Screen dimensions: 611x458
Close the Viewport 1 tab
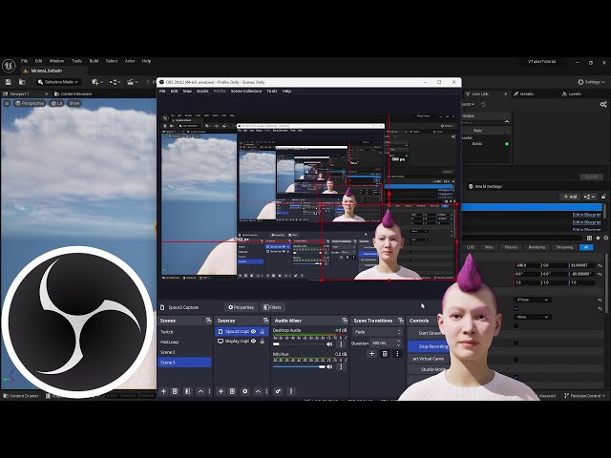[47, 94]
